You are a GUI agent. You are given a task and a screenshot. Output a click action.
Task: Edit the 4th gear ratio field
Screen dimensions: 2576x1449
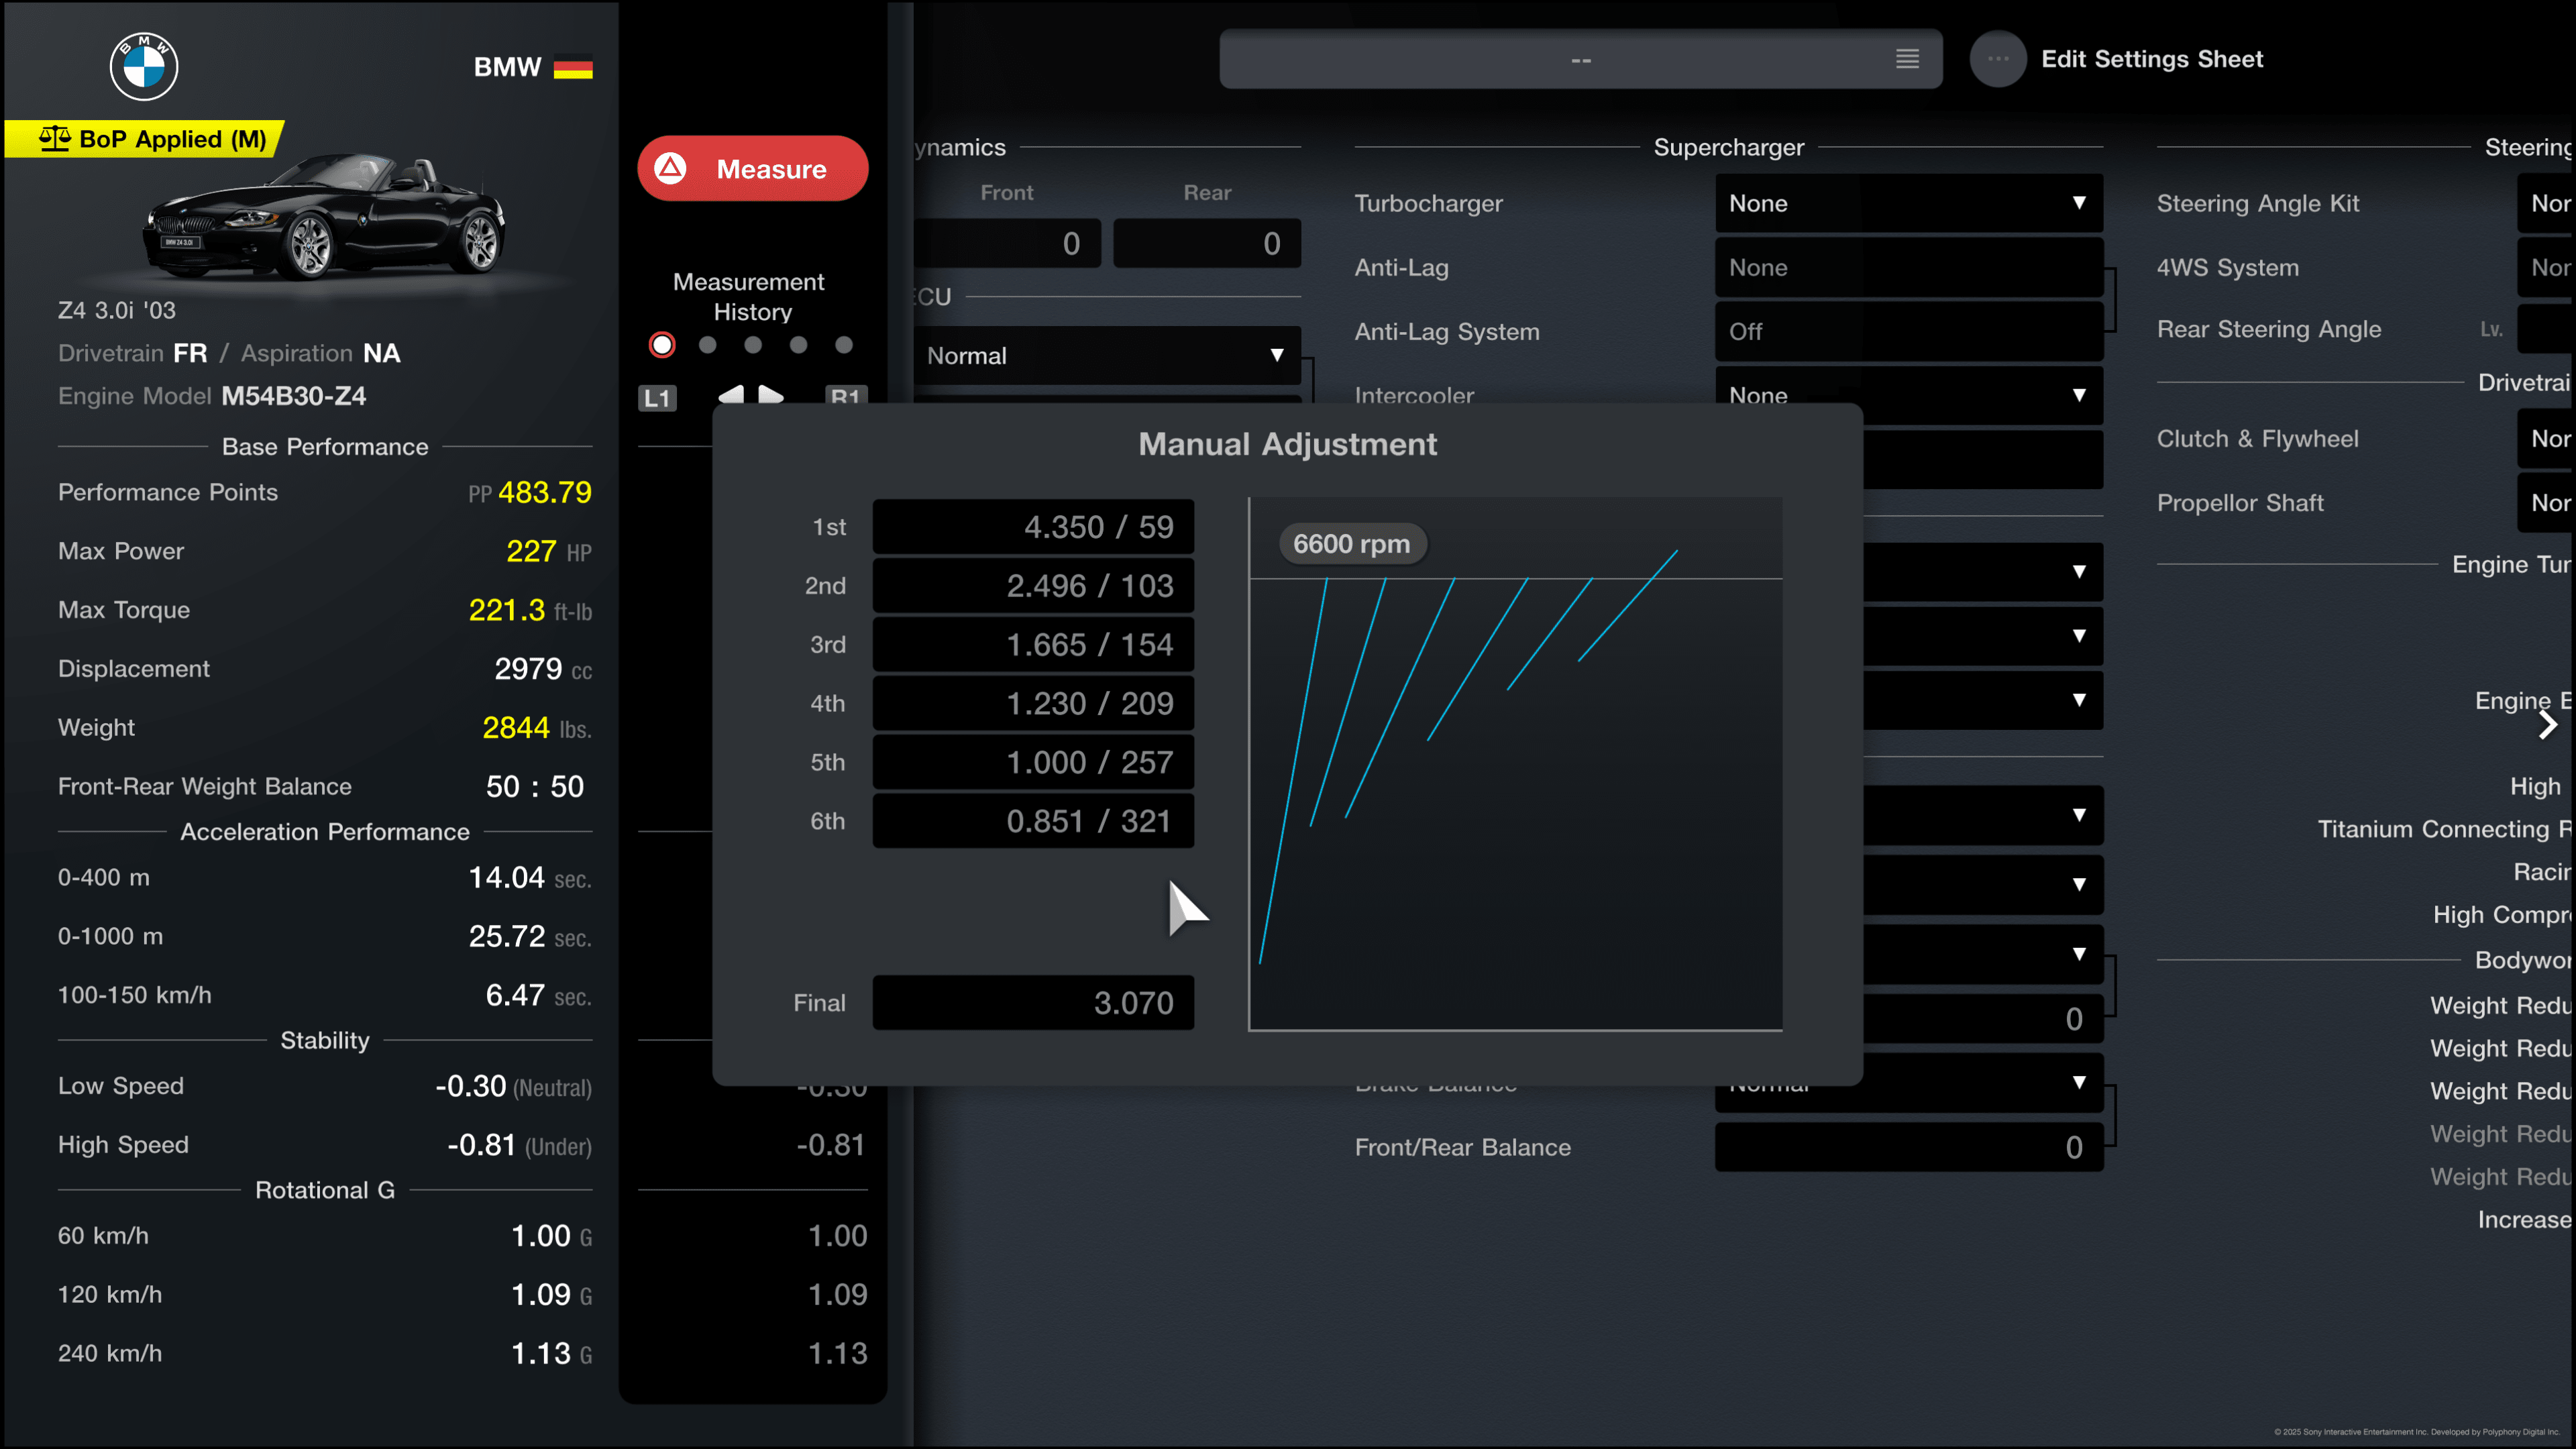1033,703
